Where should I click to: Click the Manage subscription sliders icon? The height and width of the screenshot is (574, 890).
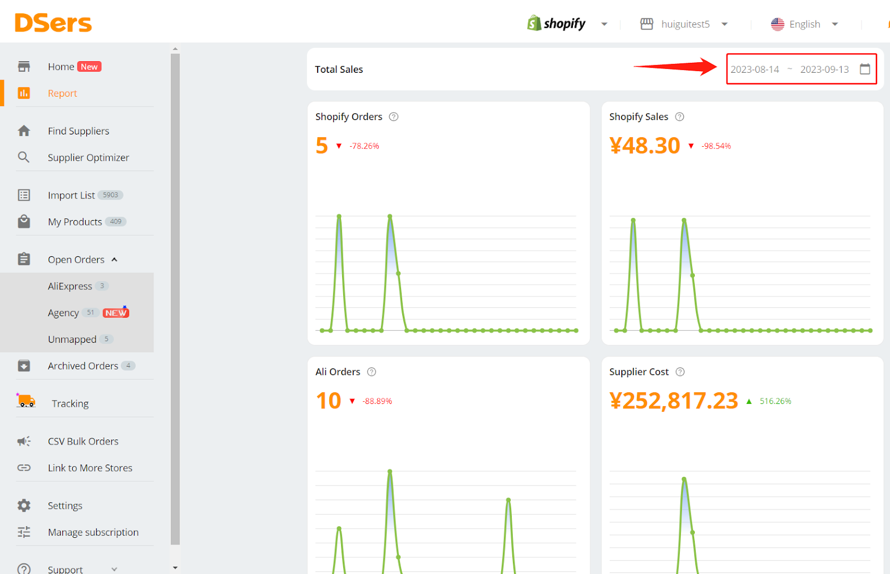24,532
